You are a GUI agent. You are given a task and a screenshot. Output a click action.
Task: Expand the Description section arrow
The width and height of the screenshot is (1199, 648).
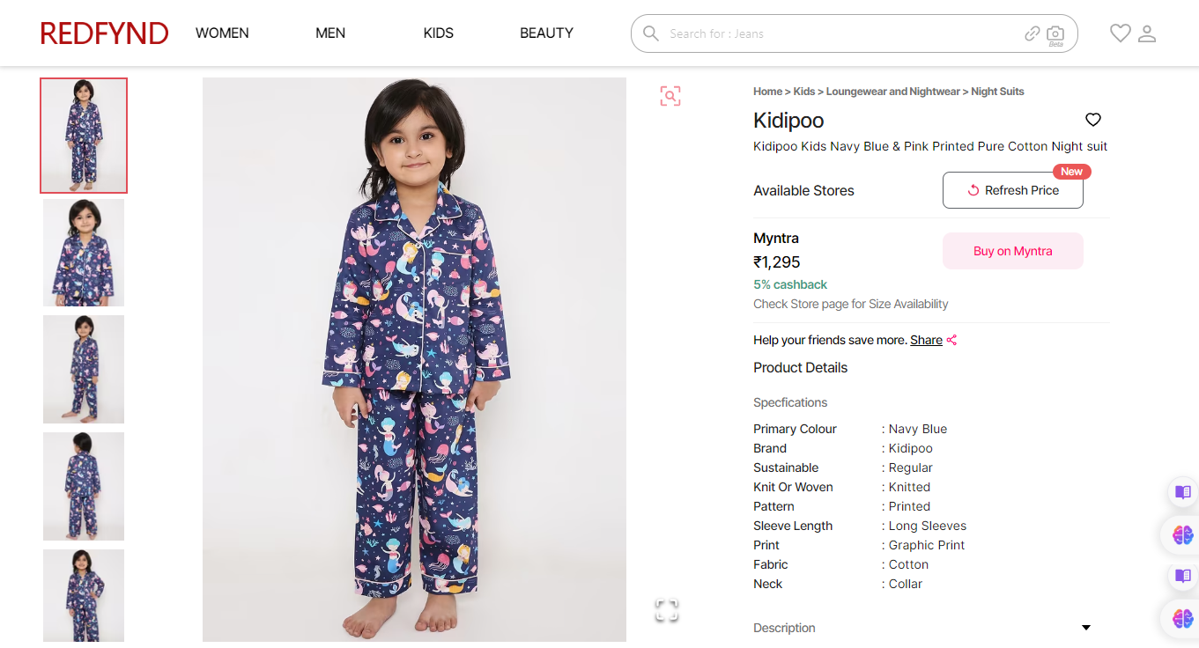(1086, 628)
